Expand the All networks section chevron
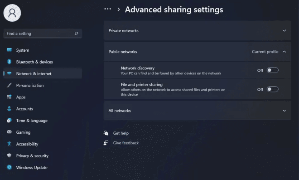The width and height of the screenshot is (299, 180). (x=284, y=111)
